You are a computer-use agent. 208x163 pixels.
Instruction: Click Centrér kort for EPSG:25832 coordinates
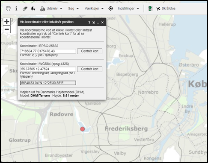(89, 51)
